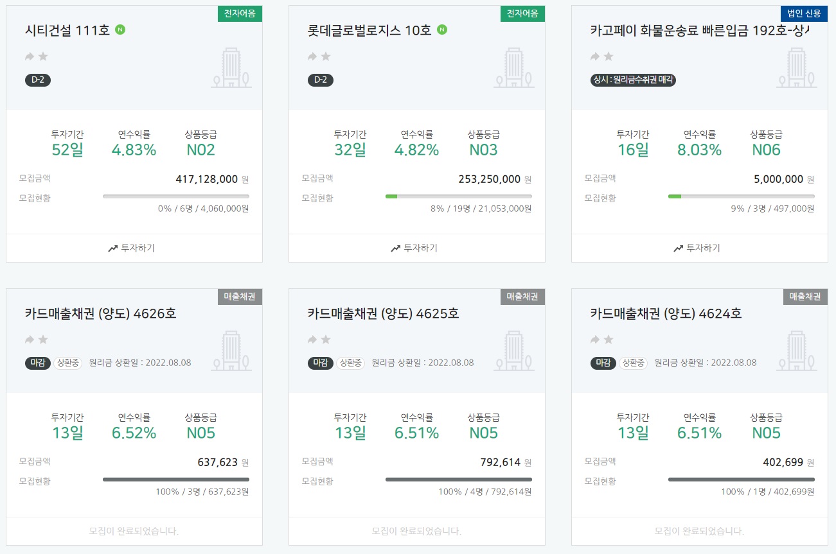Click green N badge next to 롯데글로벌로지스 10호
This screenshot has height=554, width=836.
(x=442, y=30)
